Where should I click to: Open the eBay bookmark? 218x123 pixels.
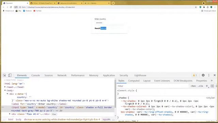coord(18,11)
